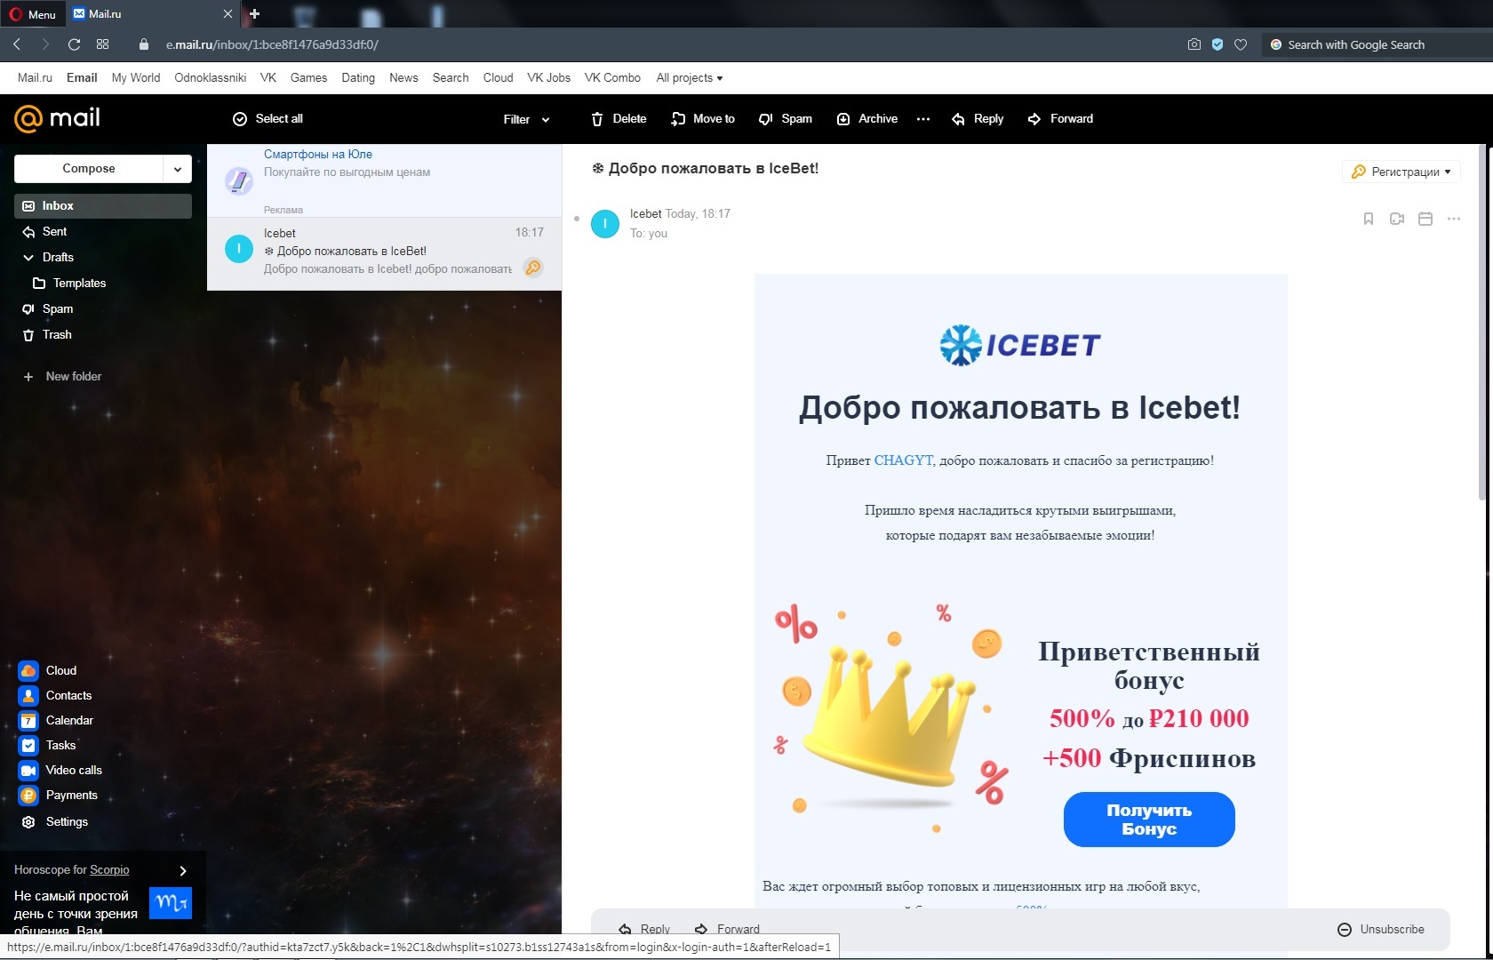Click the Google search field
This screenshot has width=1493, height=960.
tap(1377, 44)
